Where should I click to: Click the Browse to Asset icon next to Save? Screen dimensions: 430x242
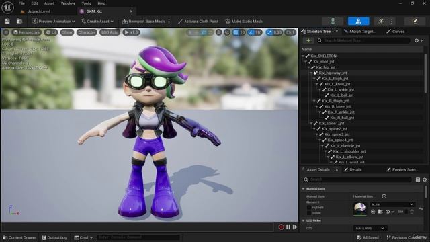click(19, 21)
